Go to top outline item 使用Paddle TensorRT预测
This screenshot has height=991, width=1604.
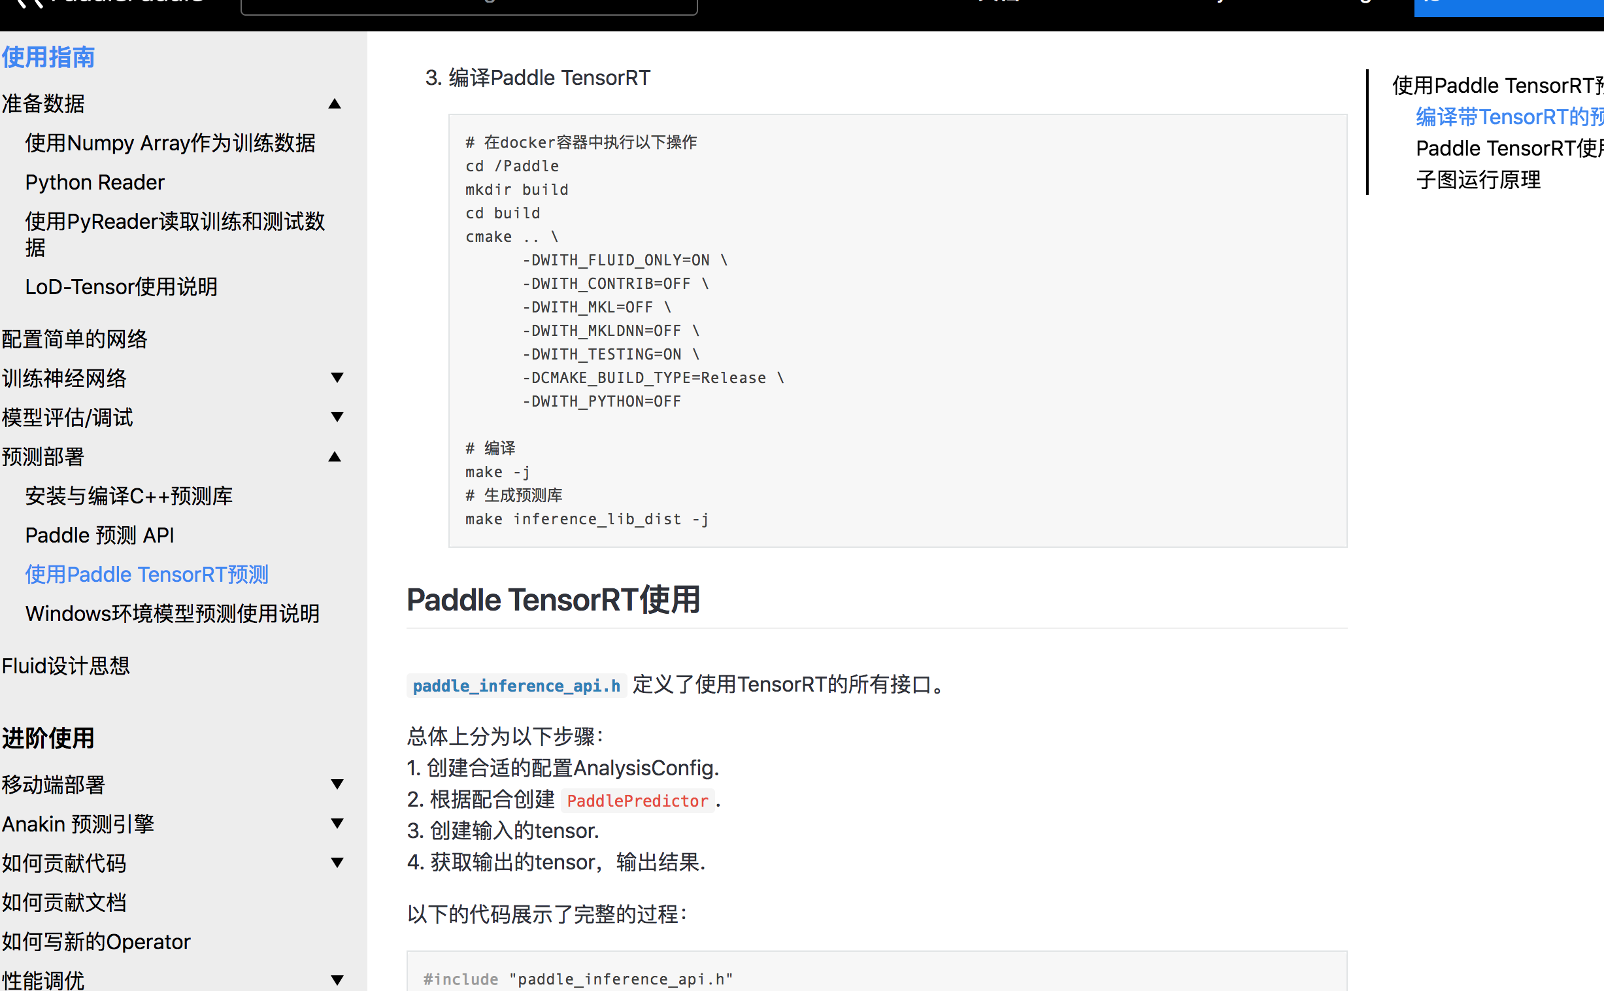[1498, 85]
